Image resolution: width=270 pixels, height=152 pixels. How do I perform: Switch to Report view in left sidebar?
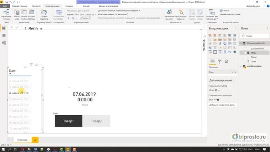(x=4, y=28)
